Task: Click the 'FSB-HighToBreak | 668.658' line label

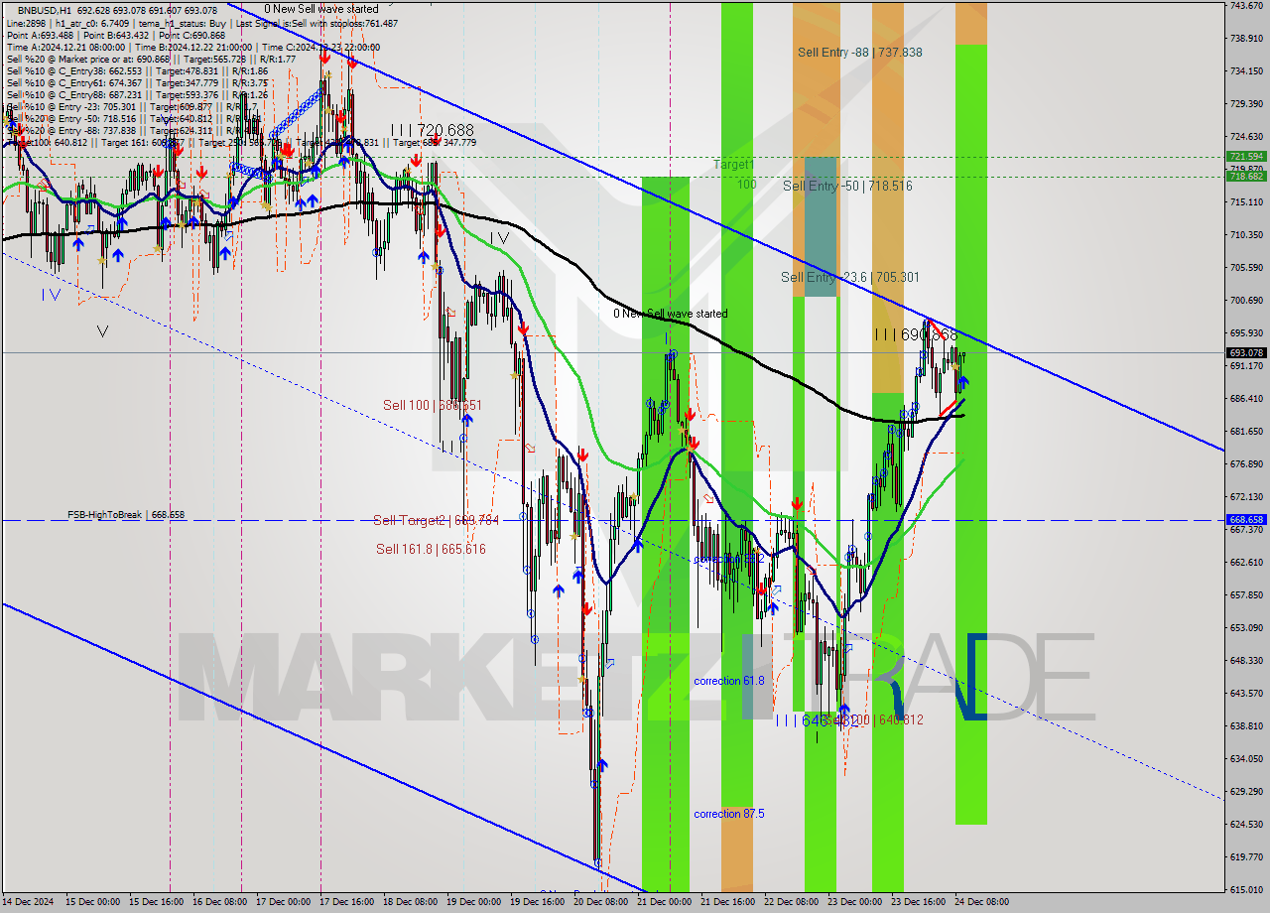Action: 126,515
